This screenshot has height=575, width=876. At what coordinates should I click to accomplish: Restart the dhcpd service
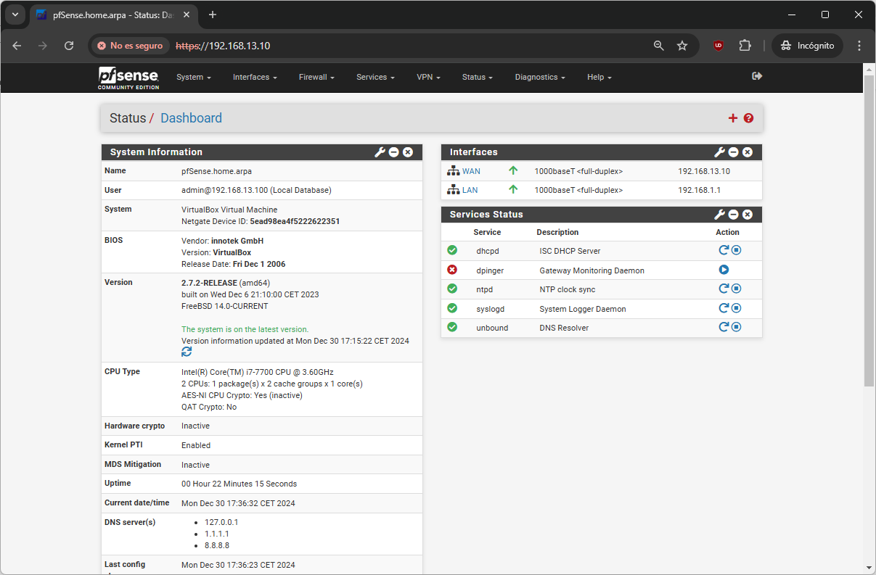click(x=724, y=250)
